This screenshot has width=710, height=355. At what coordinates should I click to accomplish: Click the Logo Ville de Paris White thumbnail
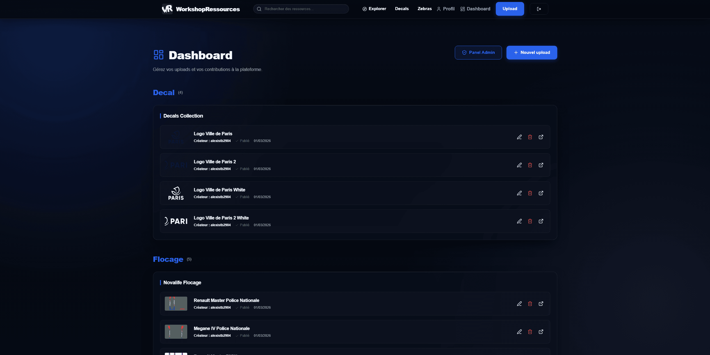[x=176, y=193]
